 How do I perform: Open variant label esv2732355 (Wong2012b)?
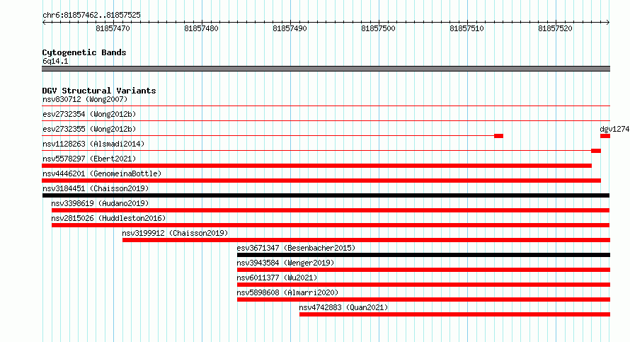(89, 129)
